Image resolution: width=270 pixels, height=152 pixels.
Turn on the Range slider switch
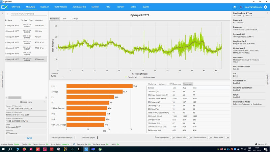(227, 137)
